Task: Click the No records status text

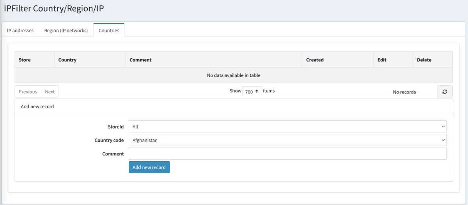Action: [404, 92]
